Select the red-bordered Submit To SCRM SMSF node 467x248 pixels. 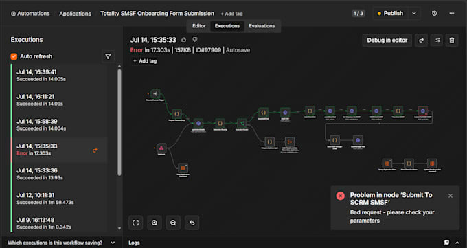coord(422,111)
